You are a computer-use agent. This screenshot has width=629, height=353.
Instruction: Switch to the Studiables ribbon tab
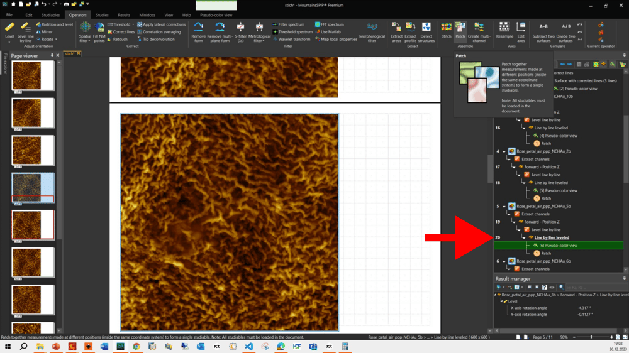point(50,15)
